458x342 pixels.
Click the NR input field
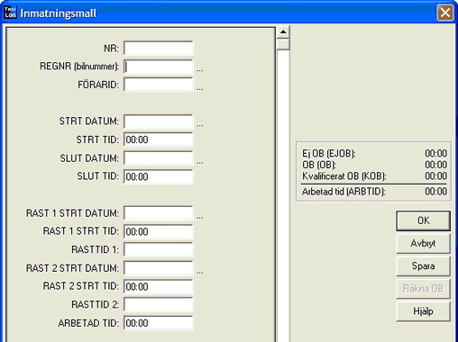tap(158, 48)
